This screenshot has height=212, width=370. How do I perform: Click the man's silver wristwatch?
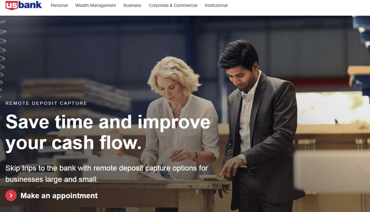point(242,159)
